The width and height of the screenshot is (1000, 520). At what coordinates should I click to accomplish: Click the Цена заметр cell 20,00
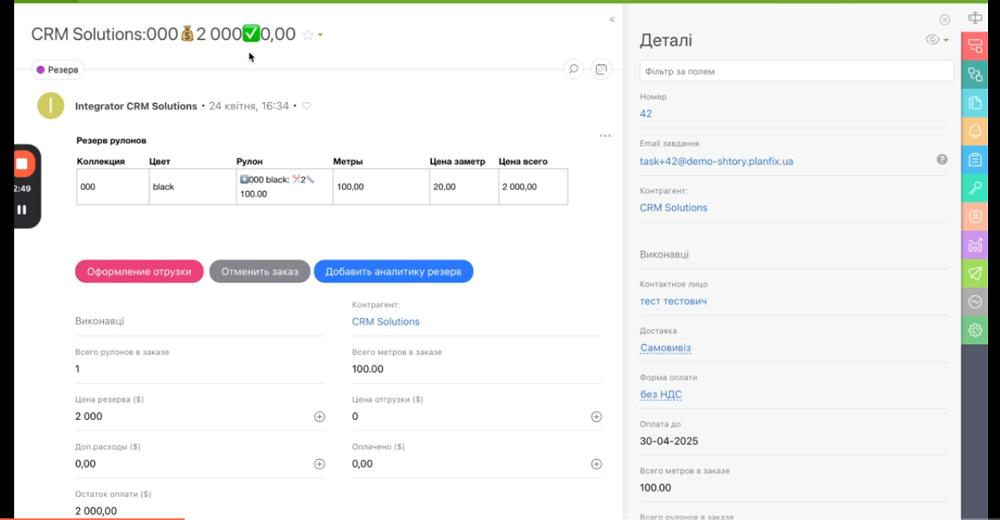pos(464,187)
